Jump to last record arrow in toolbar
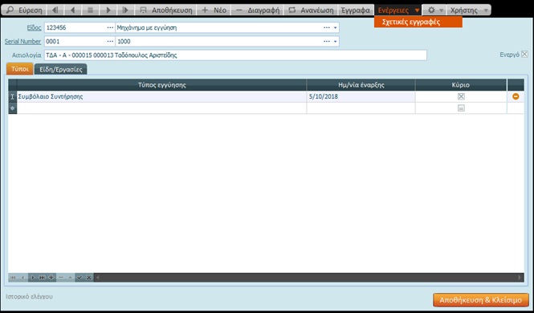This screenshot has width=534, height=313. pyautogui.click(x=125, y=10)
